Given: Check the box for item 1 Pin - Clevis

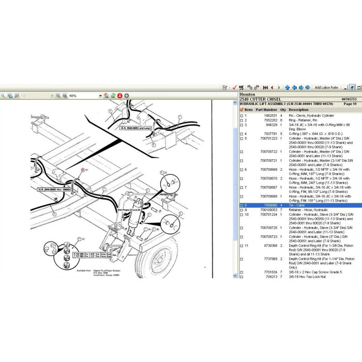Looking at the screenshot, I should [x=242, y=116].
